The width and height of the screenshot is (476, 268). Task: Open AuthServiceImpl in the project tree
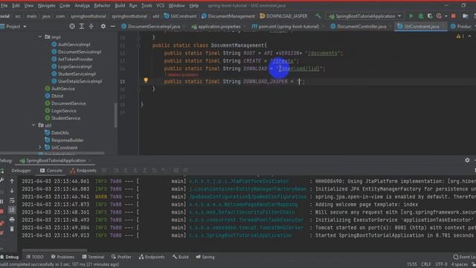pyautogui.click(x=74, y=45)
